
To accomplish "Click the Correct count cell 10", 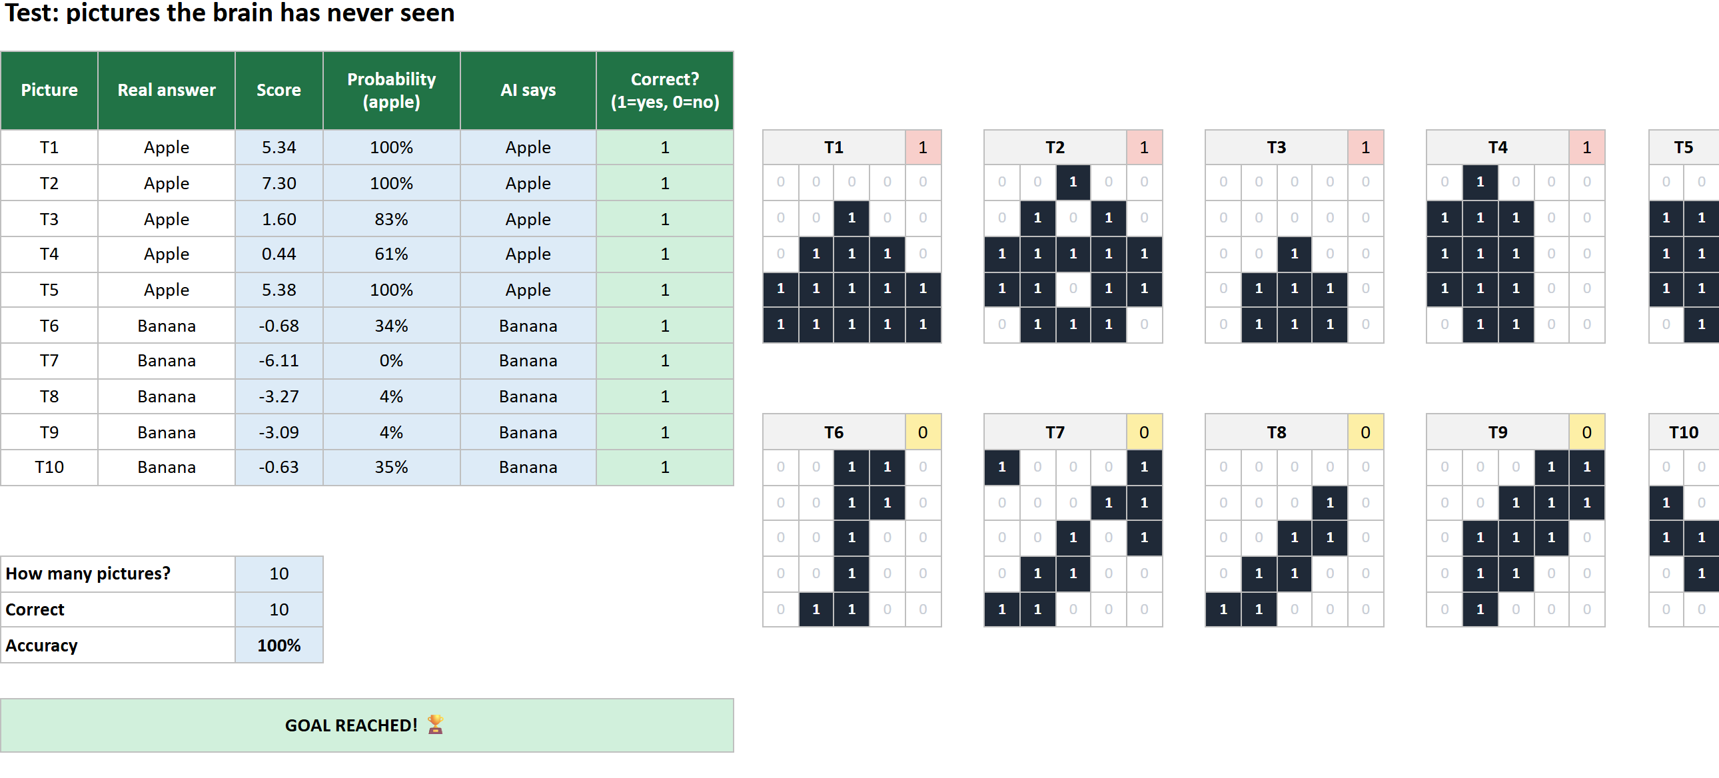I will tap(279, 610).
